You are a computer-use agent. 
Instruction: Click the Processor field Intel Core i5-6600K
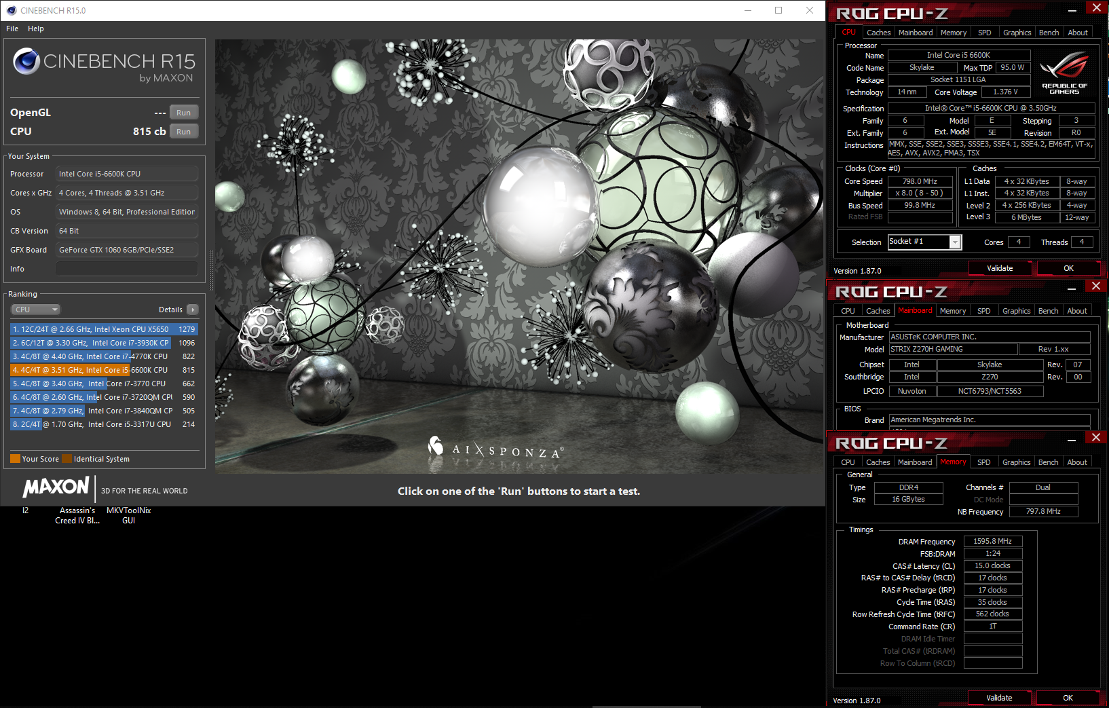click(127, 174)
